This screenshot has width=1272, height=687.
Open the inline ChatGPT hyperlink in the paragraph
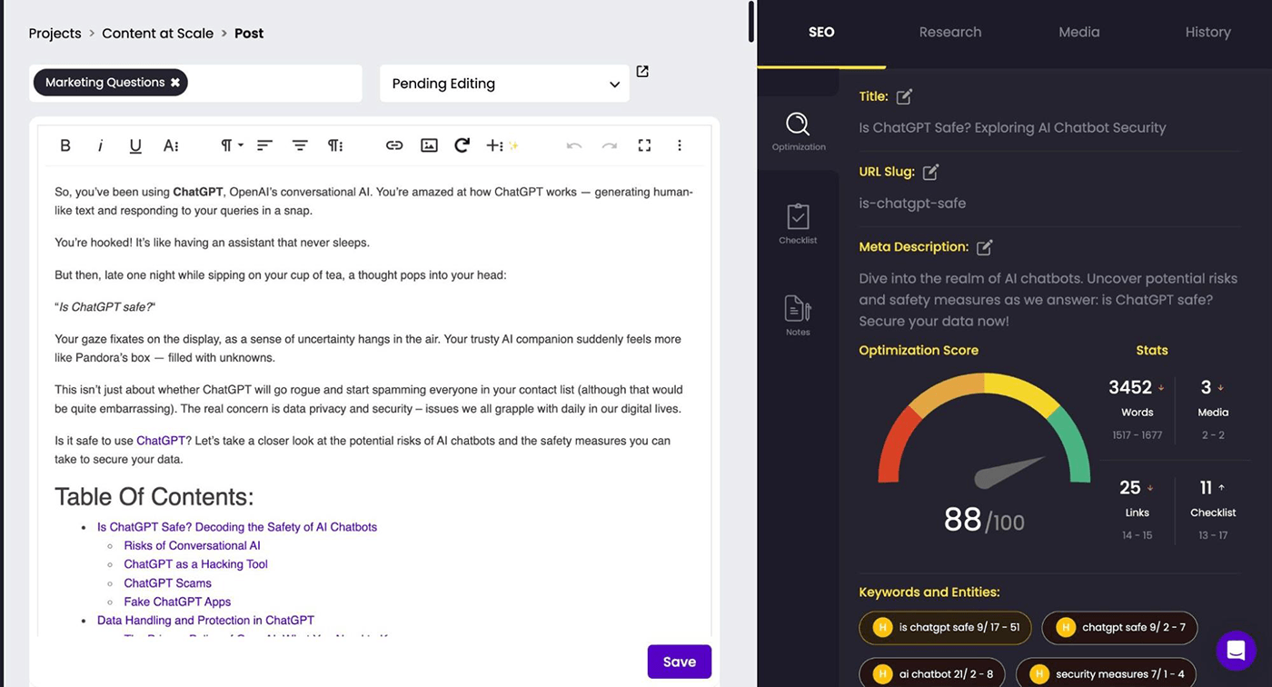tap(161, 441)
